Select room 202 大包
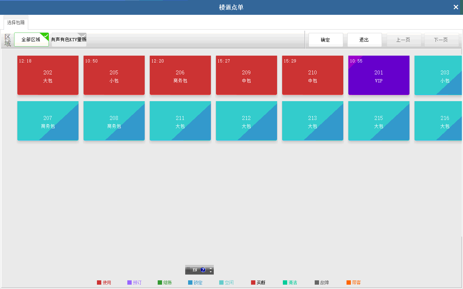Viewport: 463px width, 289px height. point(48,75)
